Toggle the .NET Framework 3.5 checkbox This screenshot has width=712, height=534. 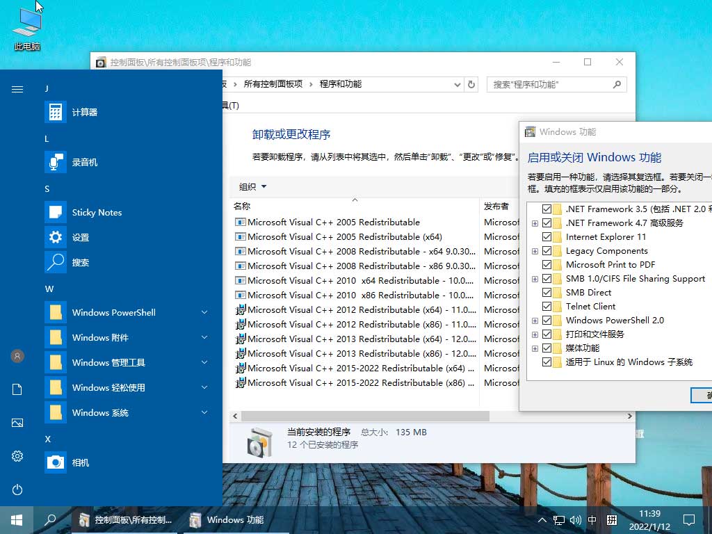tap(547, 209)
